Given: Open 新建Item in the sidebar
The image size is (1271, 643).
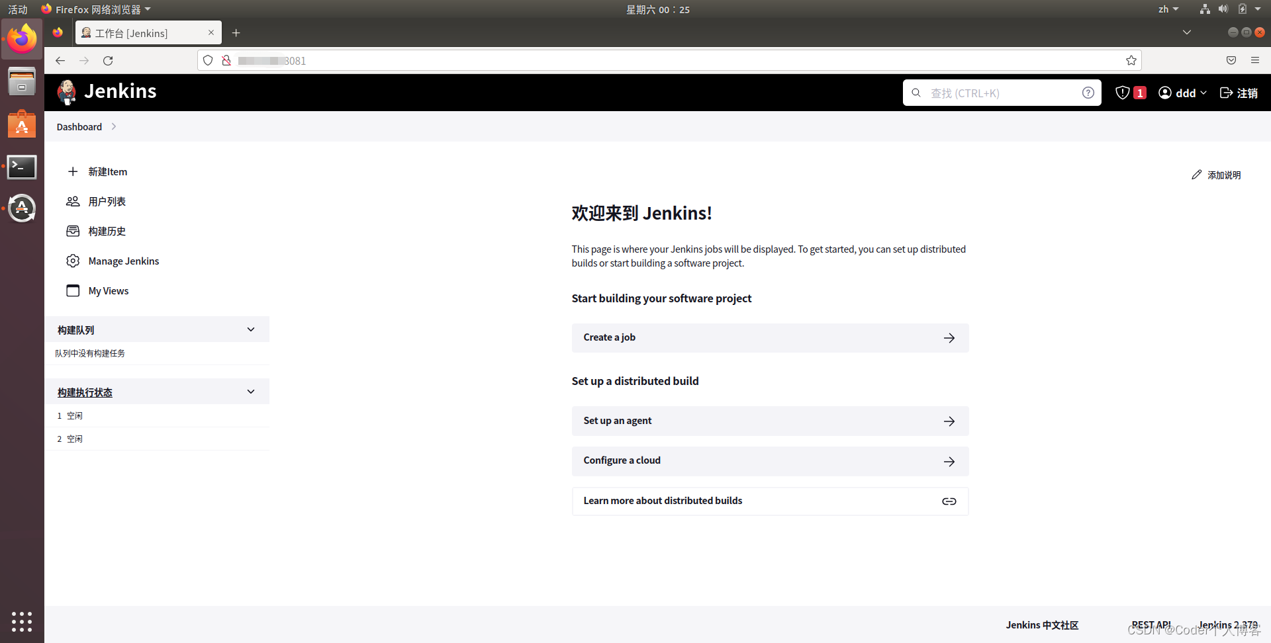Looking at the screenshot, I should click(x=107, y=171).
